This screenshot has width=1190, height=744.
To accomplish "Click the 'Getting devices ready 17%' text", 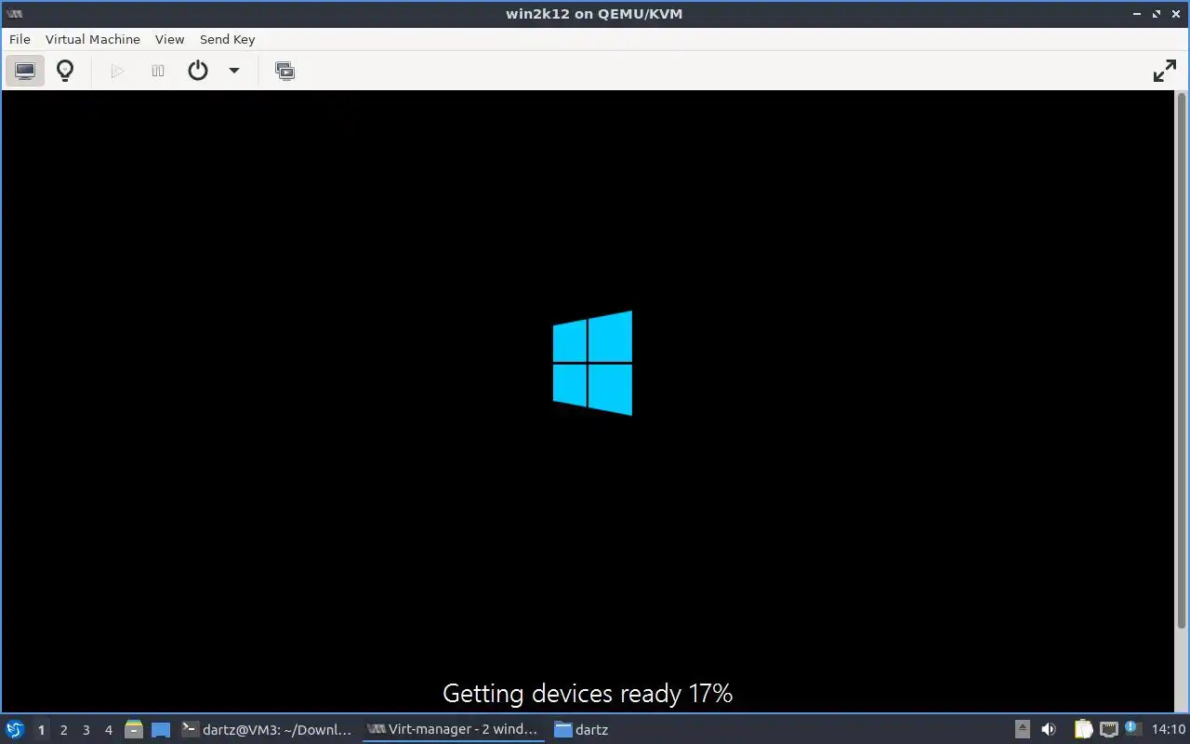I will point(588,694).
